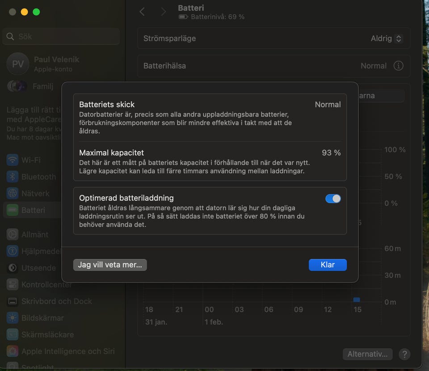Screen dimensions: 429x371
Task: Open Apple Intelligence och Siri icon
Action: [x=13, y=351]
